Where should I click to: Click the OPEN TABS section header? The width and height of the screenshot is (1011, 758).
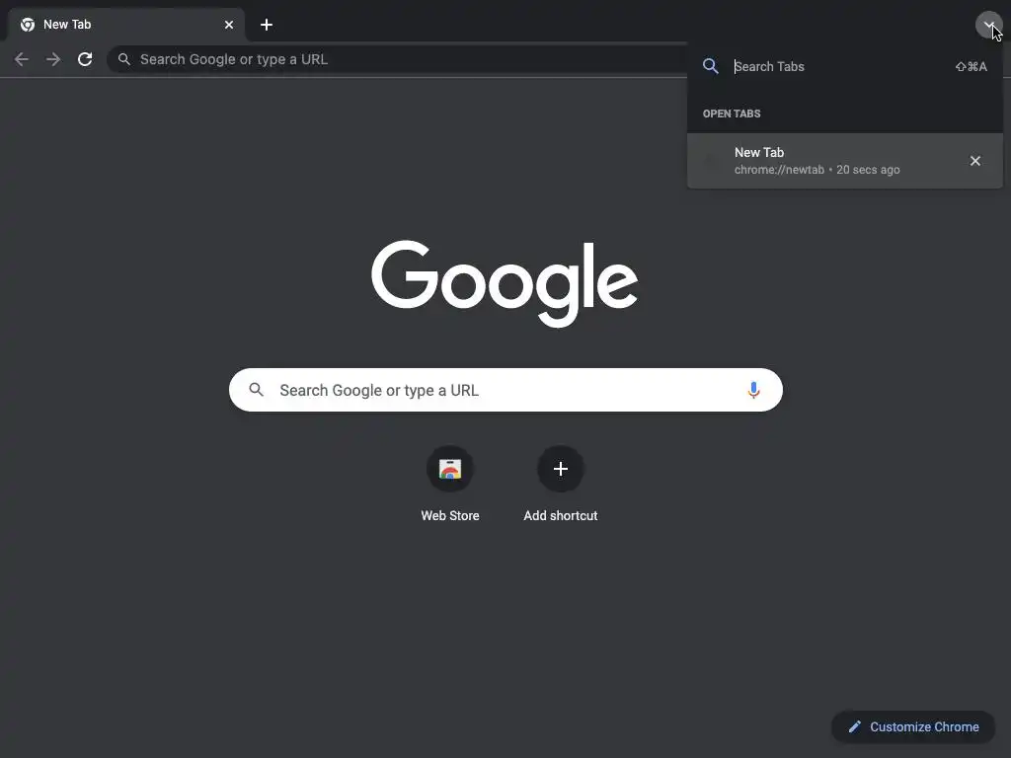(x=732, y=114)
